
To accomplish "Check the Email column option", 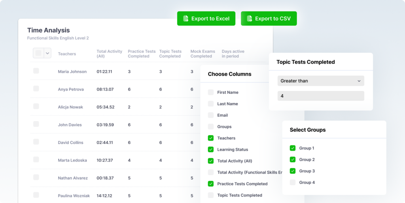I will pos(211,115).
